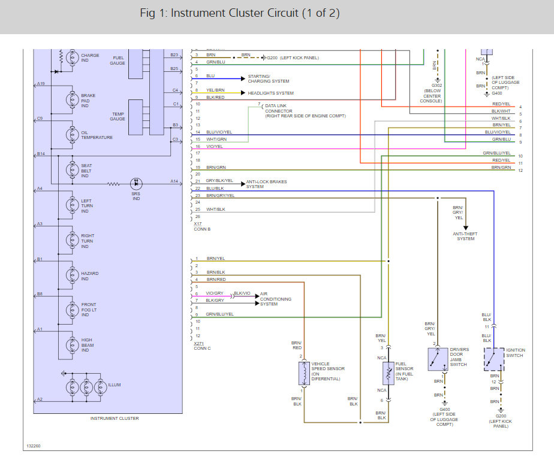Click the RIGHT TURN IND lamp symbol
Viewport: 554px width, 460px height.
(73, 240)
